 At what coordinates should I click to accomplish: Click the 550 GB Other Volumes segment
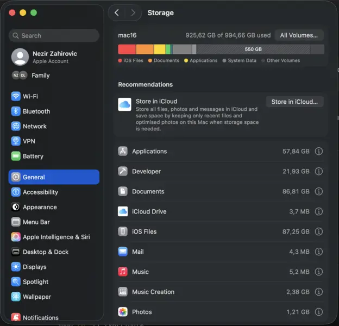coord(253,49)
